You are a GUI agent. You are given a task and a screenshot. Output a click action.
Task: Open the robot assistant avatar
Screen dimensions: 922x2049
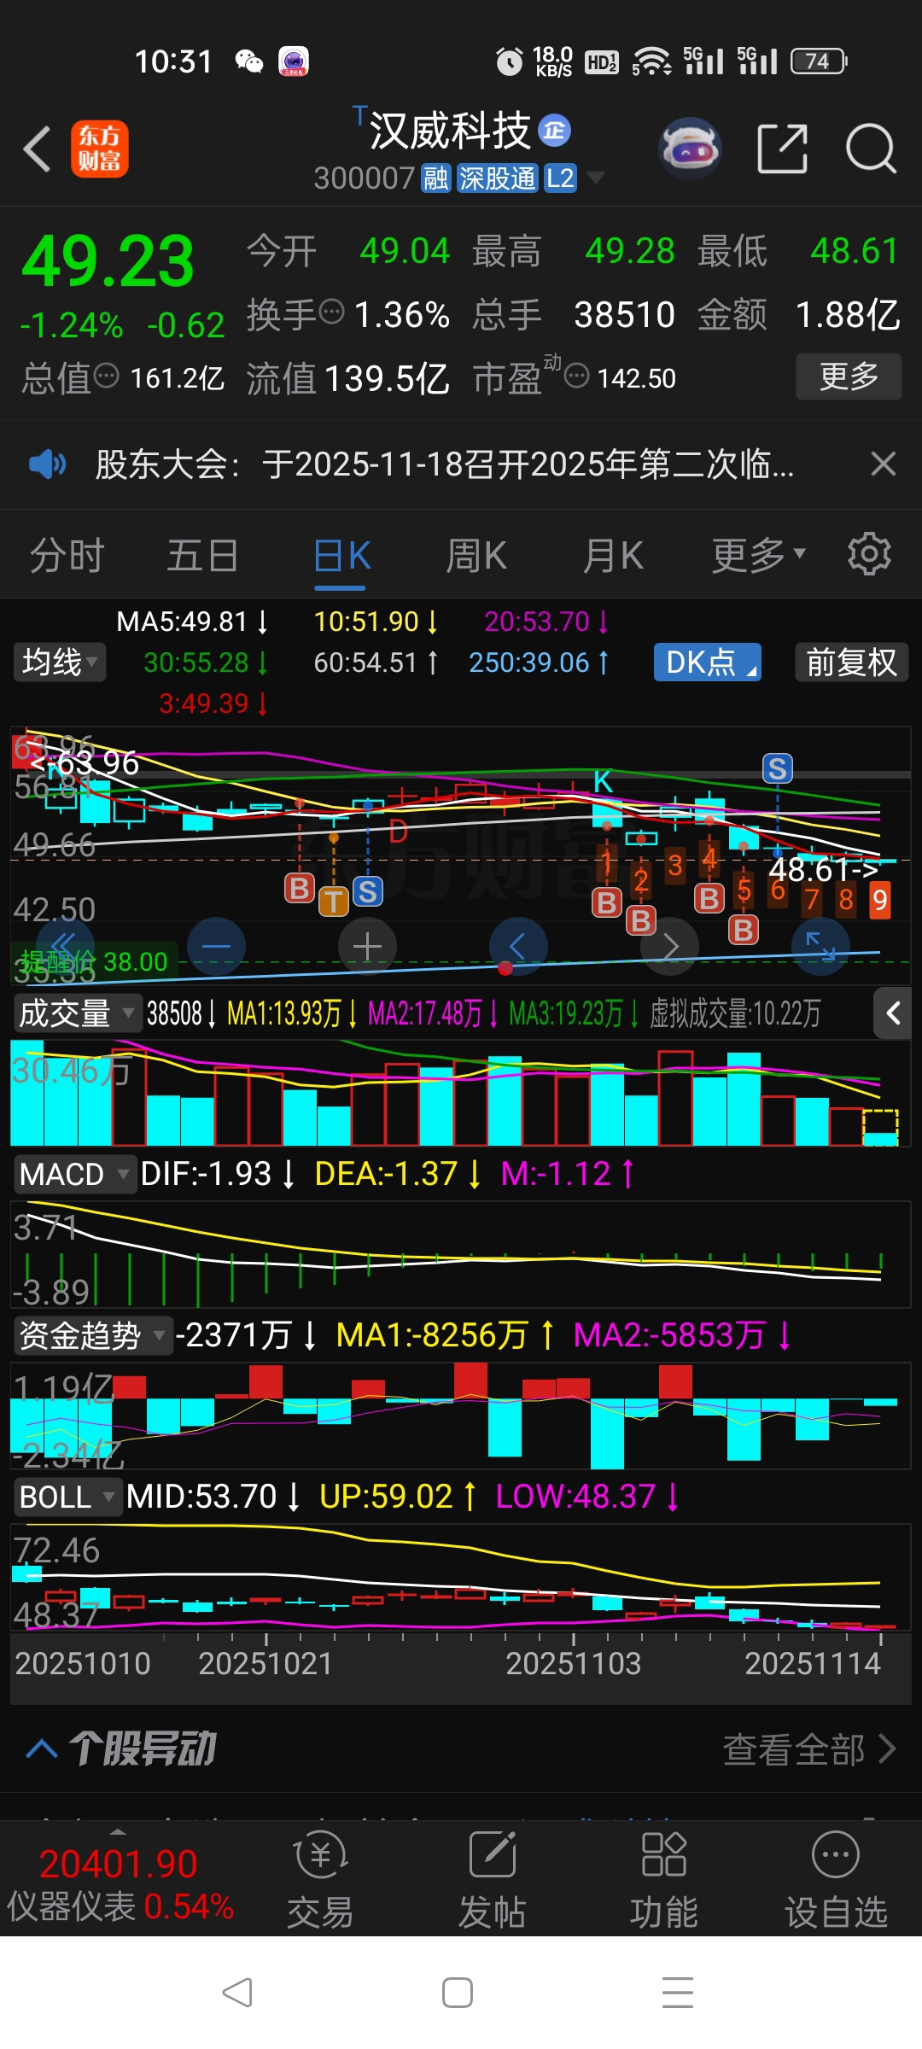(x=691, y=149)
